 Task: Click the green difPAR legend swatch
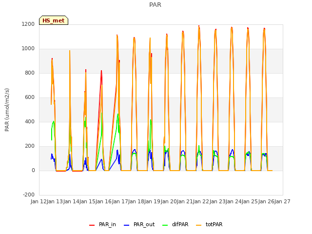tap(165, 225)
